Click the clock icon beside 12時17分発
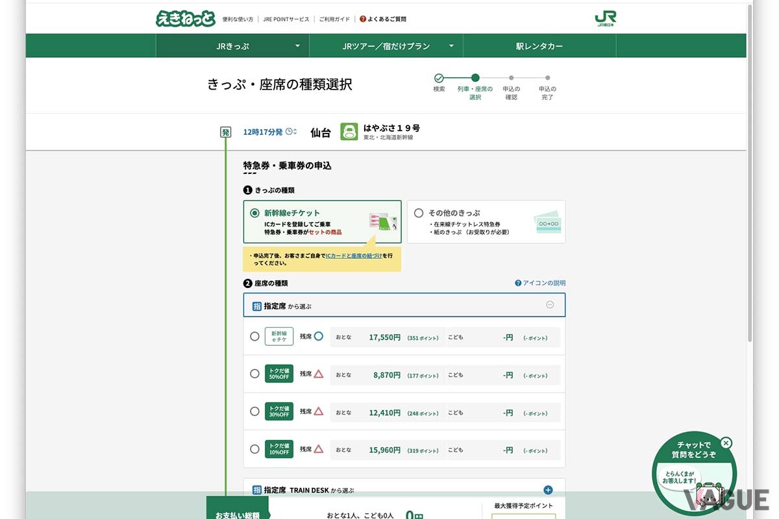The image size is (779, 519). 291,132
